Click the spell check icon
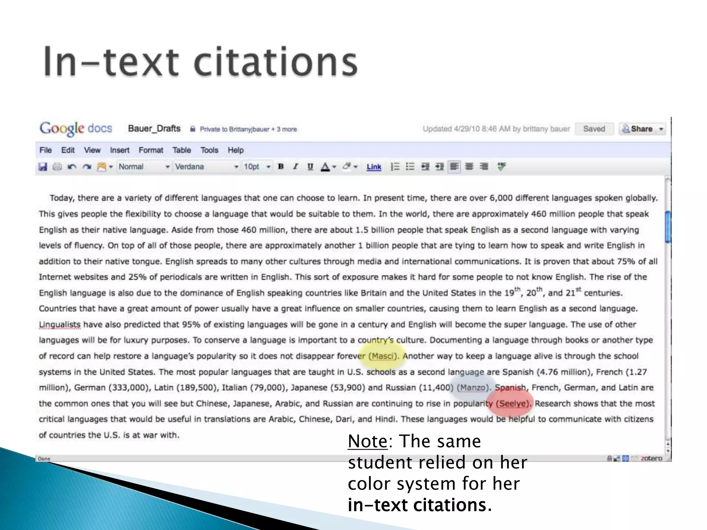The height and width of the screenshot is (530, 707). point(502,167)
